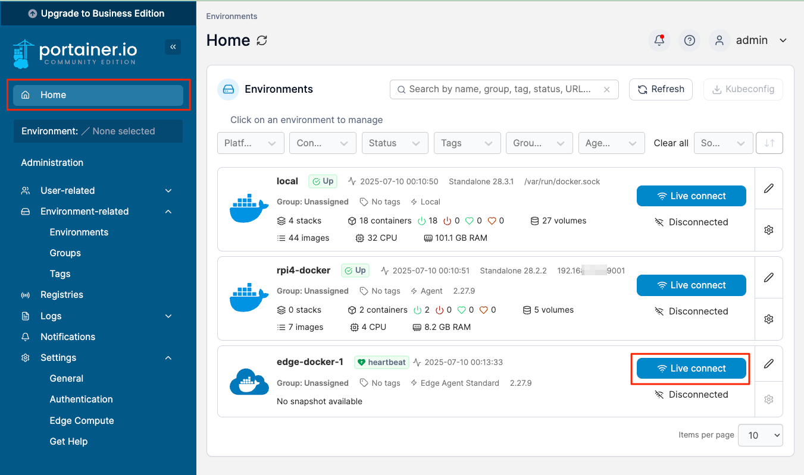The image size is (804, 475).
Task: Change the items per page selector
Action: pyautogui.click(x=761, y=435)
